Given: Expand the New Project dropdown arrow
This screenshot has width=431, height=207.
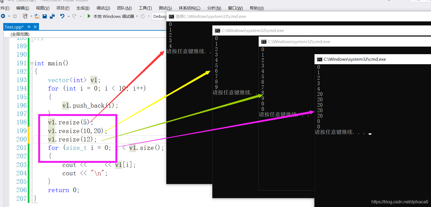Looking at the screenshot, I should 31,16.
